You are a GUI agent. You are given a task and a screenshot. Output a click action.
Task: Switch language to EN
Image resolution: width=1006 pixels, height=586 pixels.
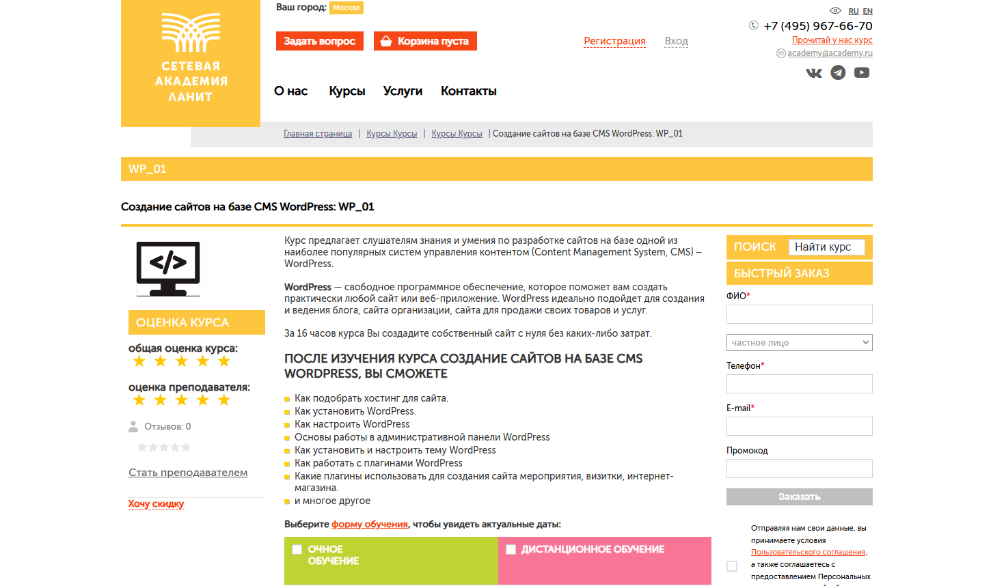[868, 11]
